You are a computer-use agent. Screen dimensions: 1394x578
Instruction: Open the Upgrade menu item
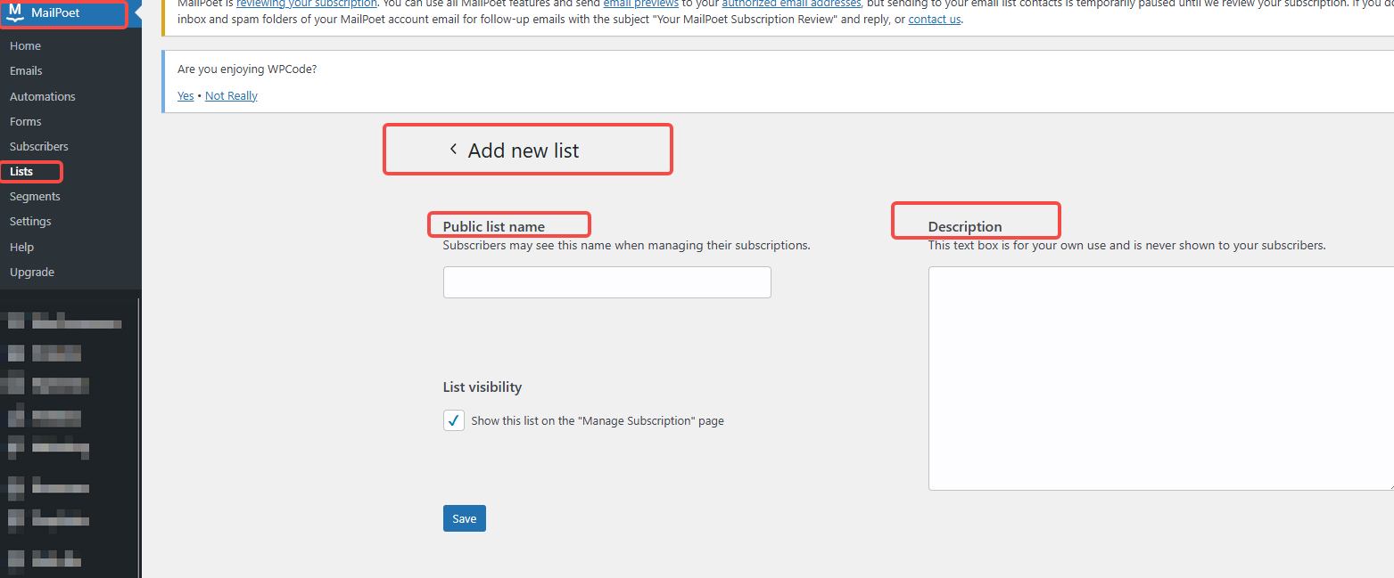[x=31, y=272]
